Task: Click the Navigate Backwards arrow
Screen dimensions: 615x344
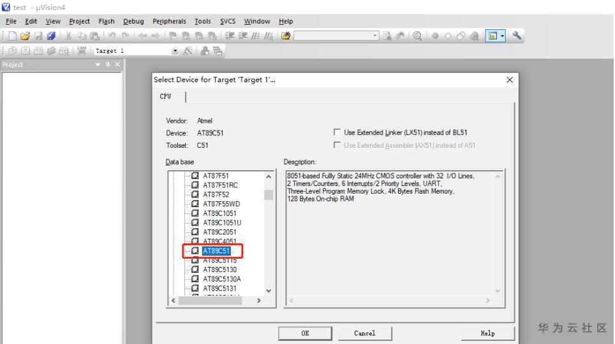Action: [143, 36]
